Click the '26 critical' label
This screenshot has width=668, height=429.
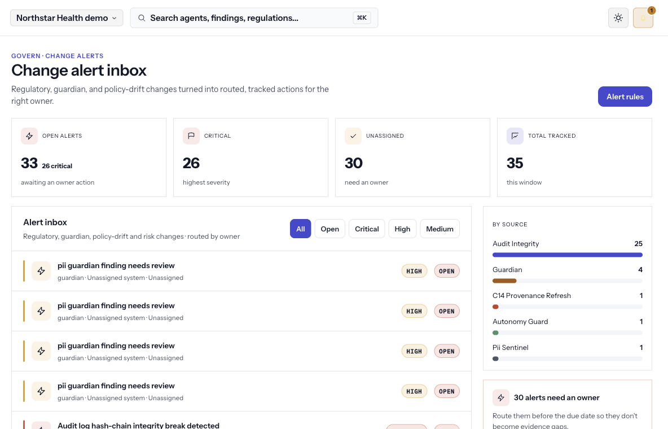click(x=57, y=166)
